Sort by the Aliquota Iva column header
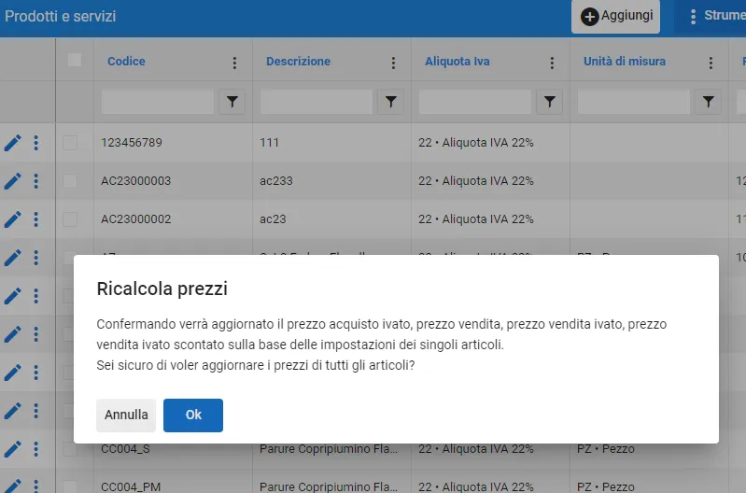746x493 pixels. click(457, 62)
